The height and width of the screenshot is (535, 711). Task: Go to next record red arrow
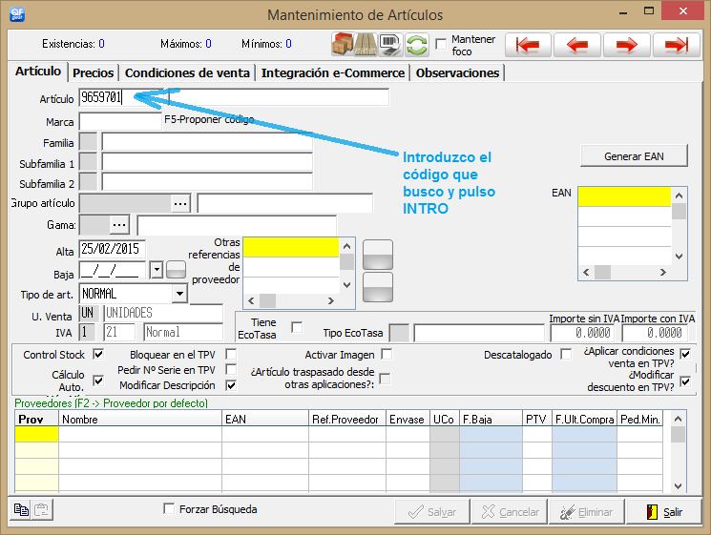[627, 45]
